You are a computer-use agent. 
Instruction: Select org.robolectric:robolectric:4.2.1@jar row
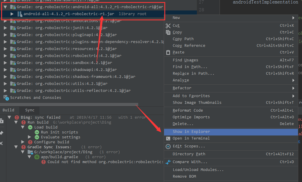(x=82, y=56)
